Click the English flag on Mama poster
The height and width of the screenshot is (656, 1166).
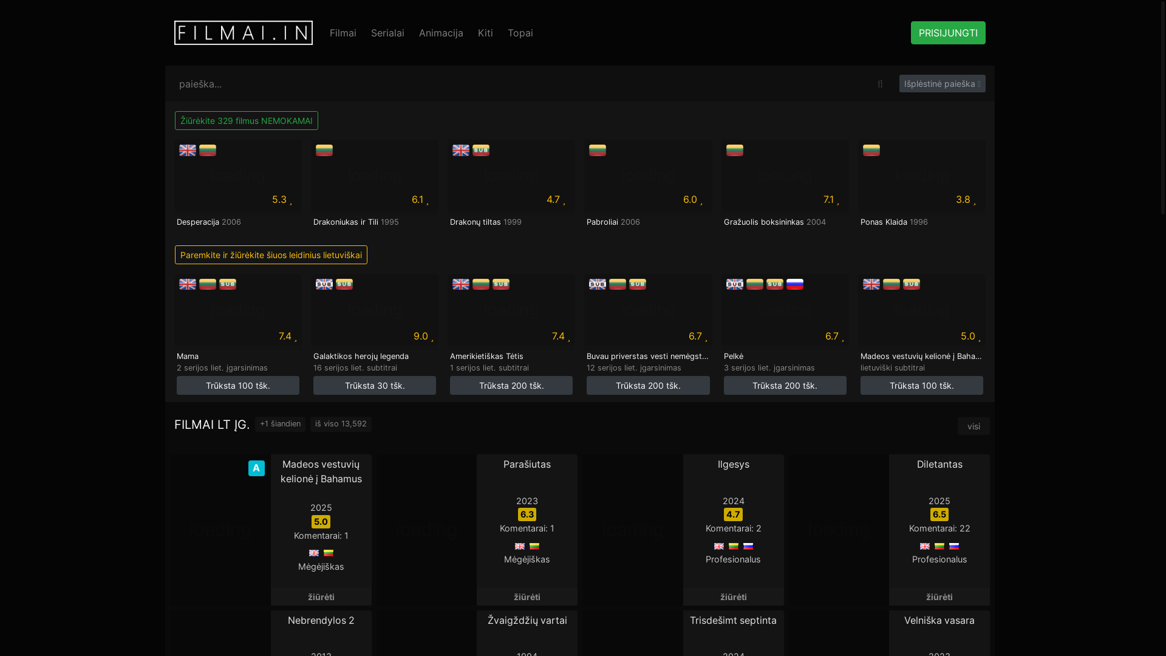tap(188, 284)
